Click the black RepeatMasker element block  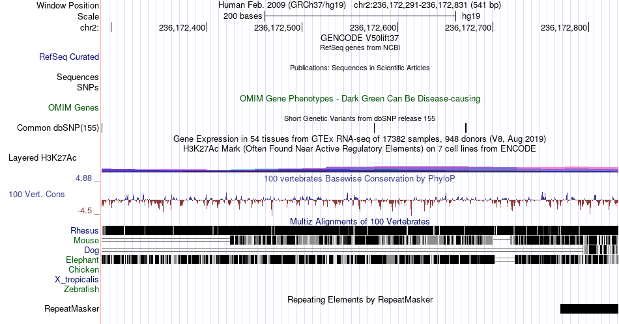[589, 308]
